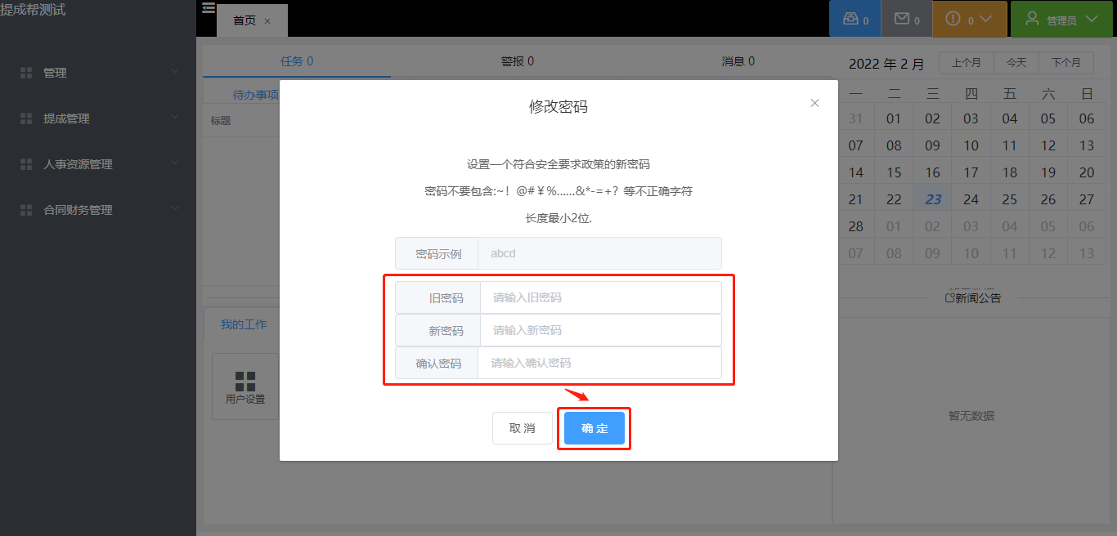This screenshot has height=536, width=1117.
Task: Click the 2022 年 2 月 calendar title
Action: [x=887, y=64]
